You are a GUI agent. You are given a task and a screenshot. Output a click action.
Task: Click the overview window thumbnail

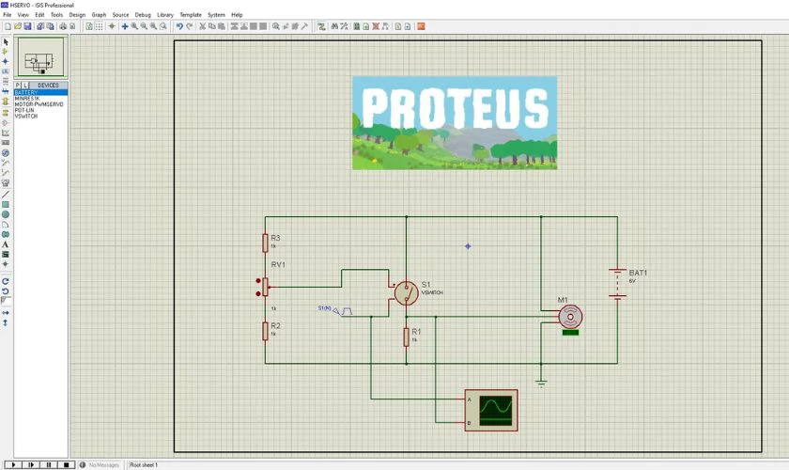[40, 57]
